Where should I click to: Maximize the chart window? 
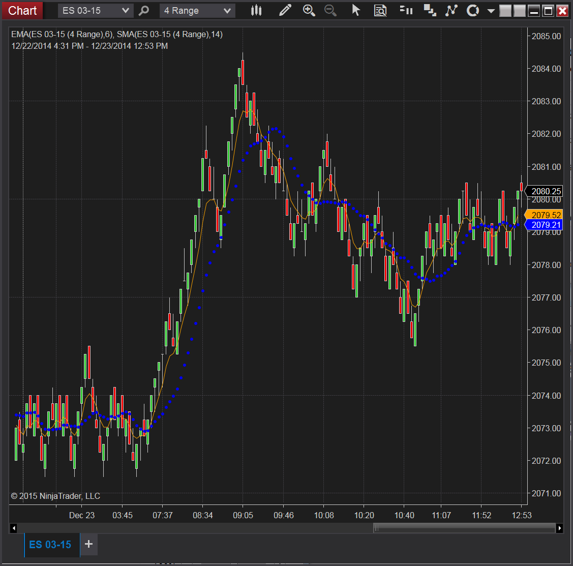point(548,11)
